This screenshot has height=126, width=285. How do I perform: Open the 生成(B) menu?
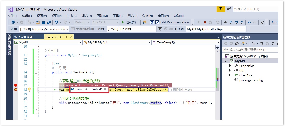(x=71, y=16)
